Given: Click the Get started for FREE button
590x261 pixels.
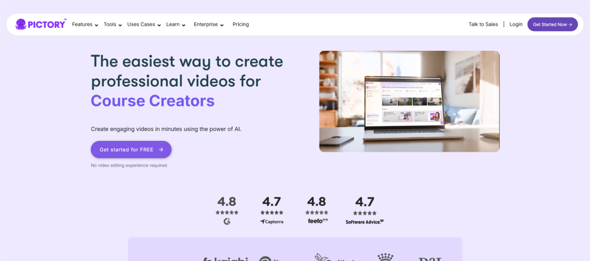Looking at the screenshot, I should pyautogui.click(x=131, y=150).
